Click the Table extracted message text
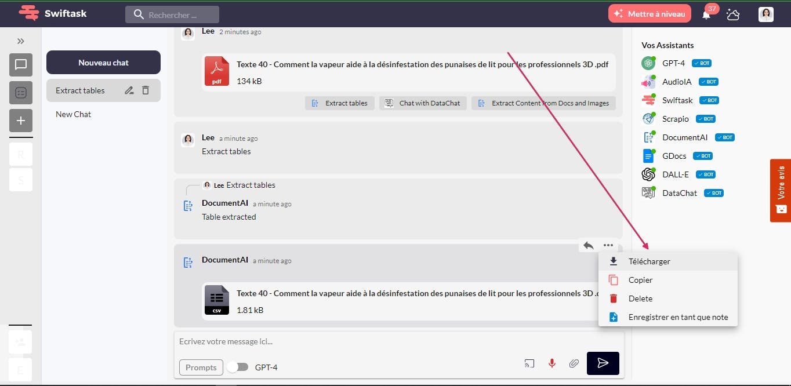Screen dimensions: 791x386 tap(228, 217)
